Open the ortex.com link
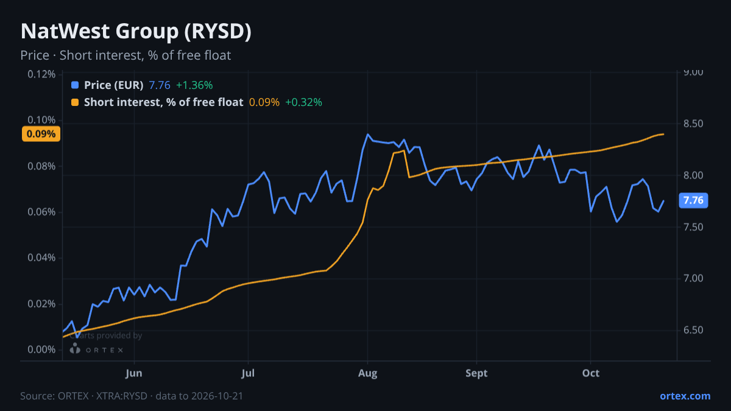Image resolution: width=731 pixels, height=411 pixels. click(685, 396)
